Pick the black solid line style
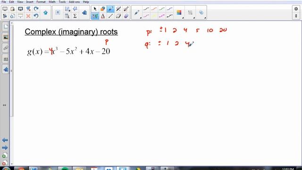The width and height of the screenshot is (302, 170). [x=146, y=9]
